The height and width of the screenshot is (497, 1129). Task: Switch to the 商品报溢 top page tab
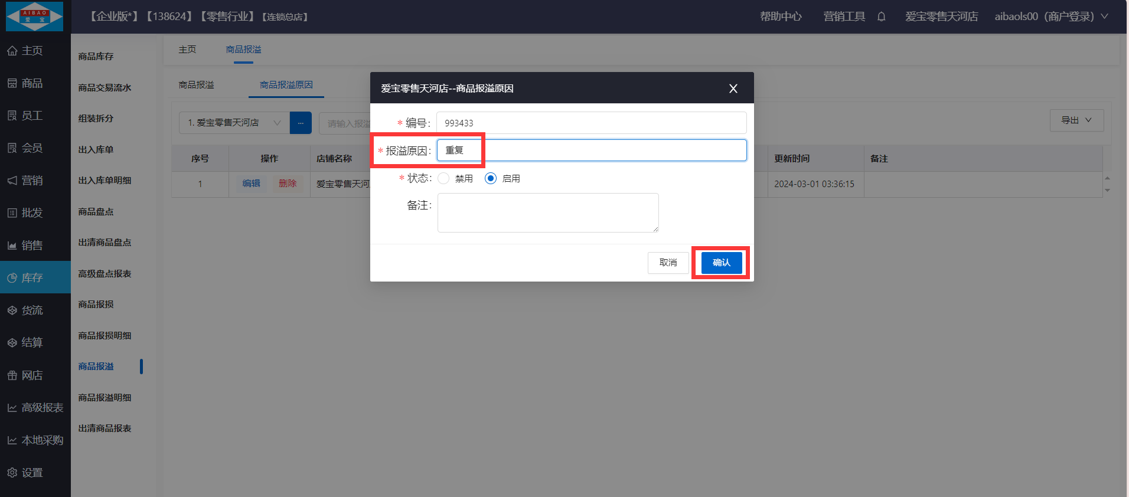pyautogui.click(x=243, y=50)
